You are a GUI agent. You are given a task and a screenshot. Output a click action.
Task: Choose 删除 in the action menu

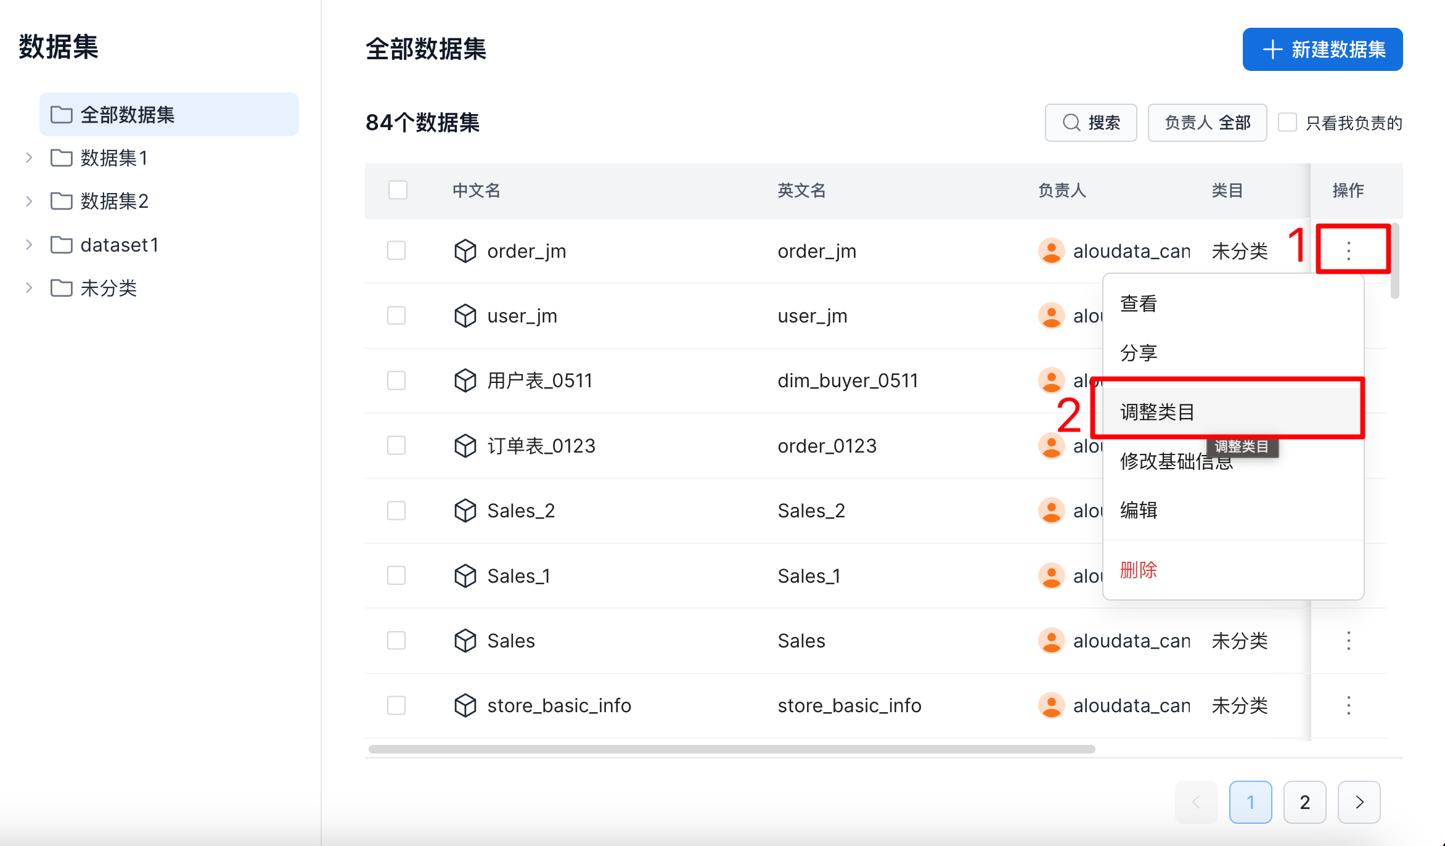(1138, 570)
